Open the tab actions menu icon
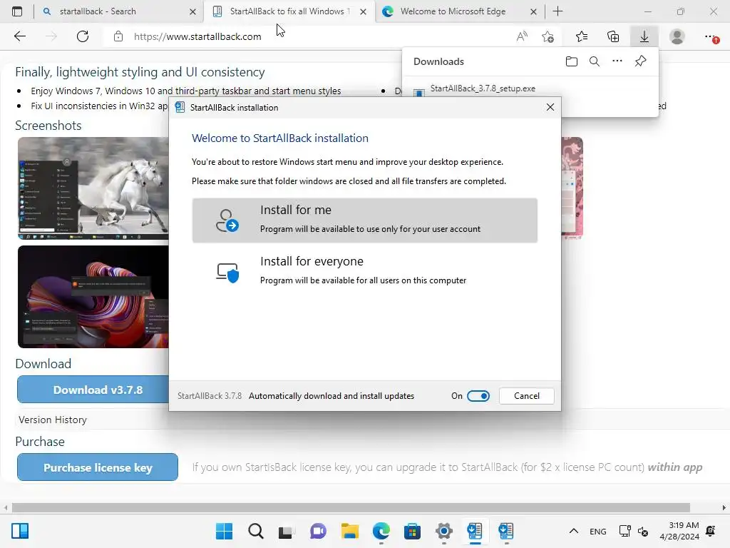The image size is (730, 548). click(x=17, y=11)
